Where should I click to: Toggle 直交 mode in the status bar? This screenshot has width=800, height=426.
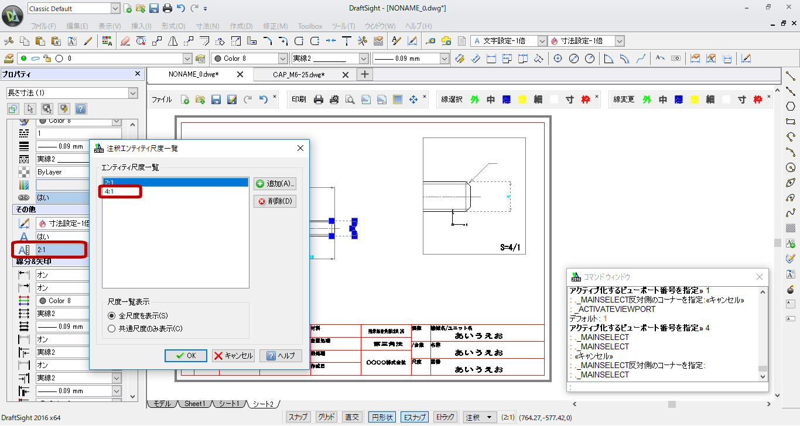click(x=353, y=417)
